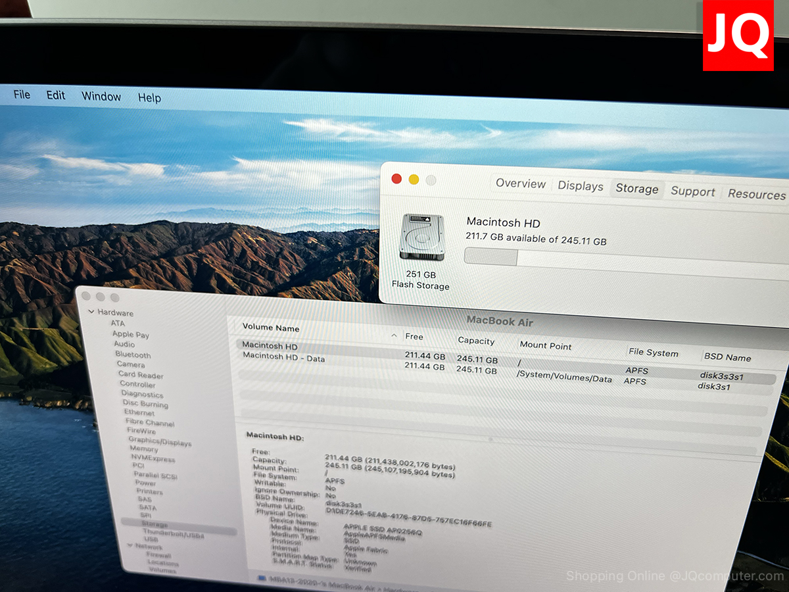The height and width of the screenshot is (592, 789).
Task: Select Parallel SCSI in the sidebar
Action: 156,475
